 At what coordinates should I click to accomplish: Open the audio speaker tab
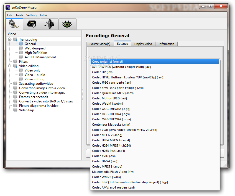pos(50,24)
